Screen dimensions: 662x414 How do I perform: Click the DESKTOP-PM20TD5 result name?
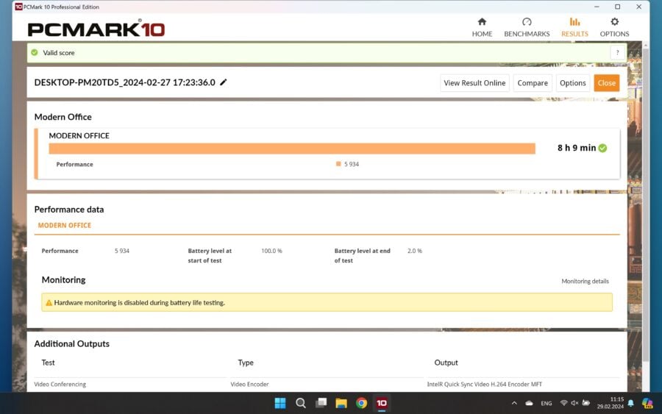(x=124, y=82)
